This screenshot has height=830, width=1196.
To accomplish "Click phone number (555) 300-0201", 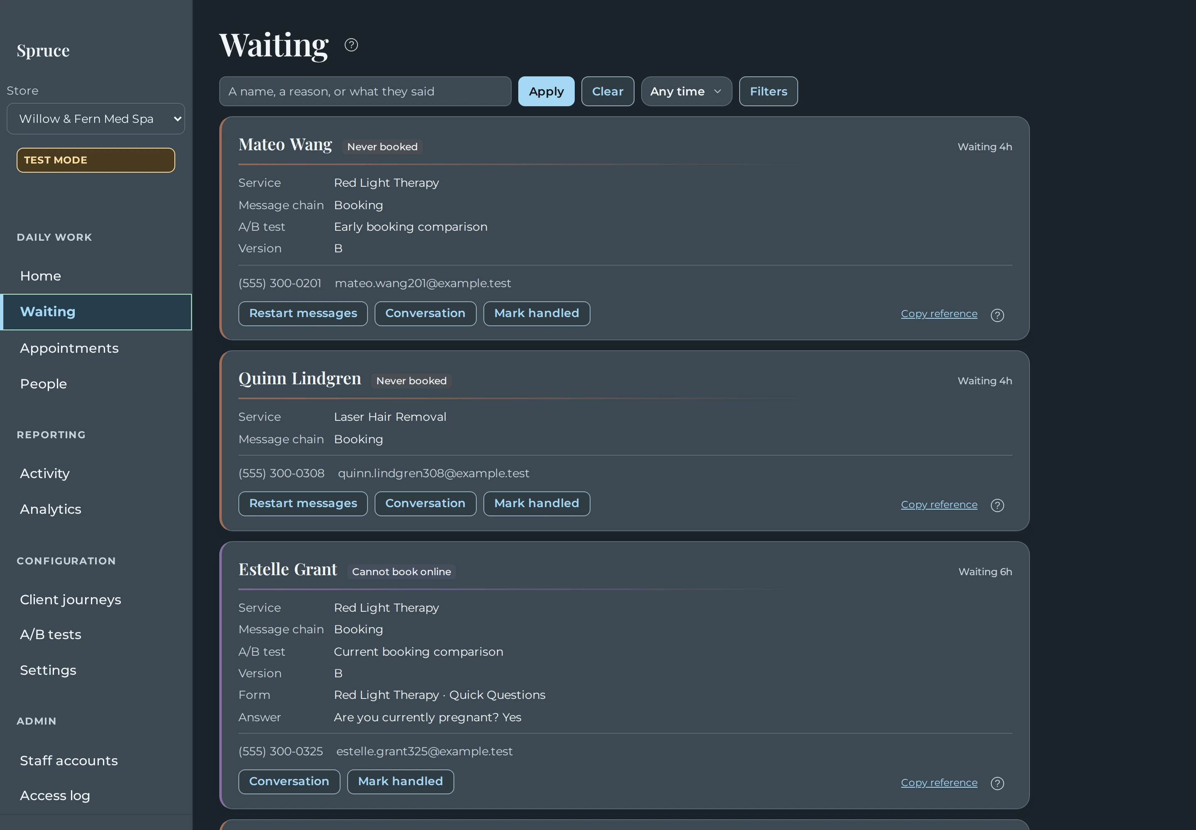I will [280, 283].
